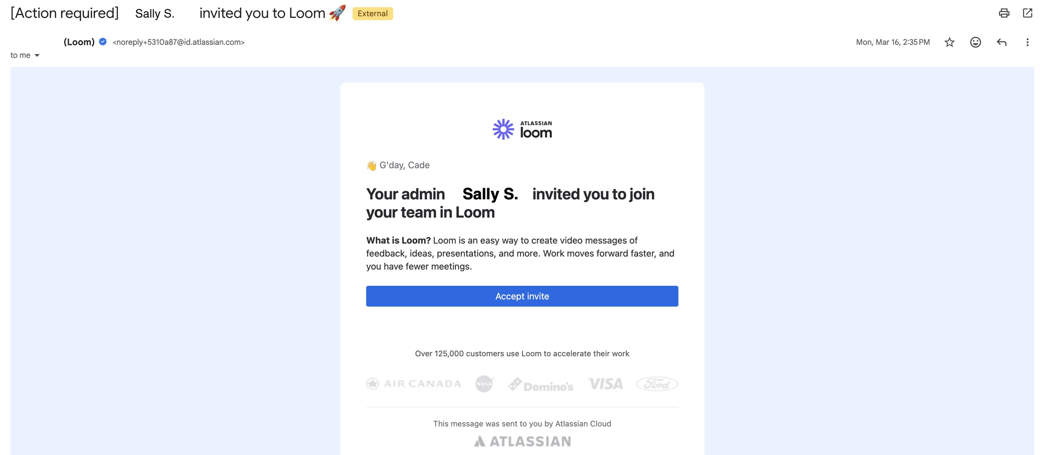Click the NASA logo
The width and height of the screenshot is (1040, 455).
click(485, 384)
